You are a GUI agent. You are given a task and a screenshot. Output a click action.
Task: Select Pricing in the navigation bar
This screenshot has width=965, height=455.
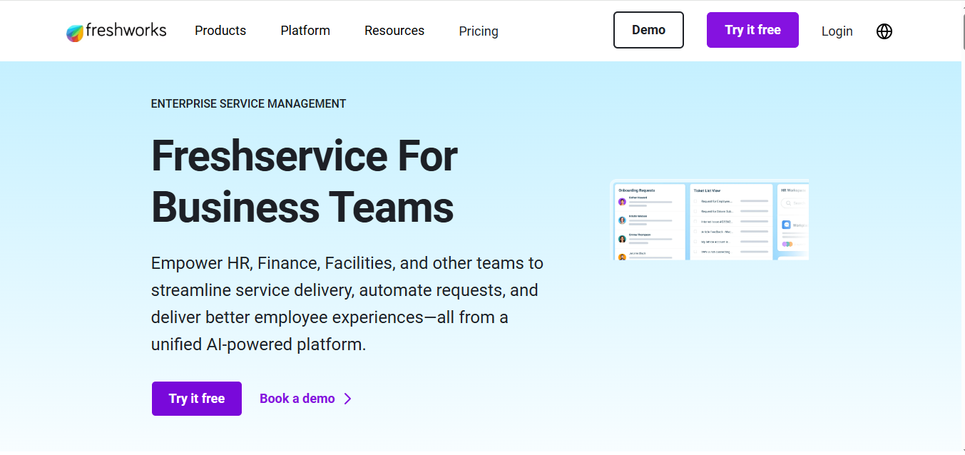pyautogui.click(x=478, y=31)
